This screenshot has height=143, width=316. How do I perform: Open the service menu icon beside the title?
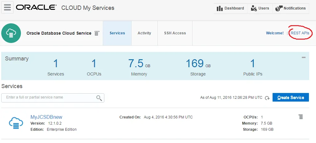point(97,33)
